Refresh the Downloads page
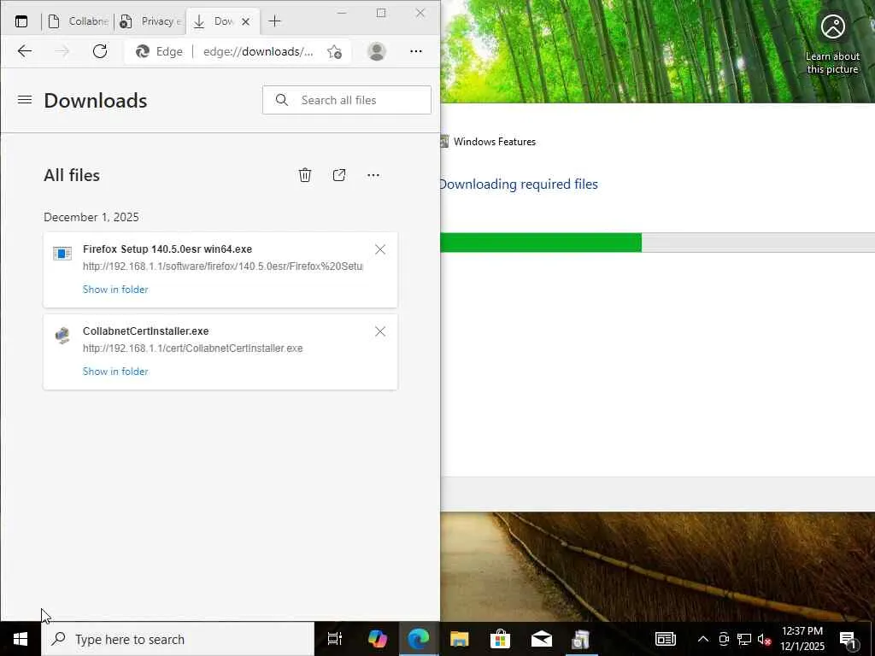The width and height of the screenshot is (875, 656). (100, 51)
